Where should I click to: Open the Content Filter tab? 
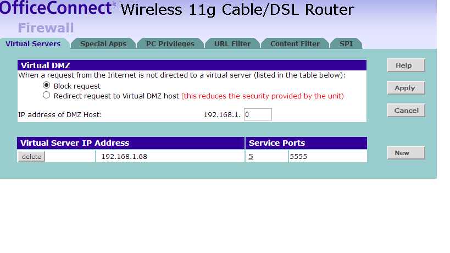295,43
